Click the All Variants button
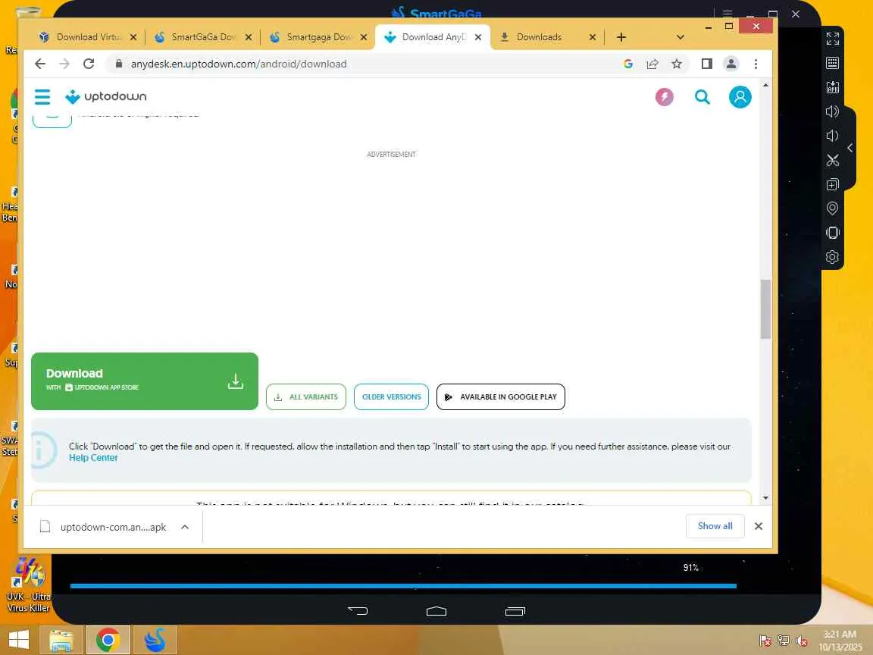Viewport: 873px width, 655px height. tap(305, 396)
